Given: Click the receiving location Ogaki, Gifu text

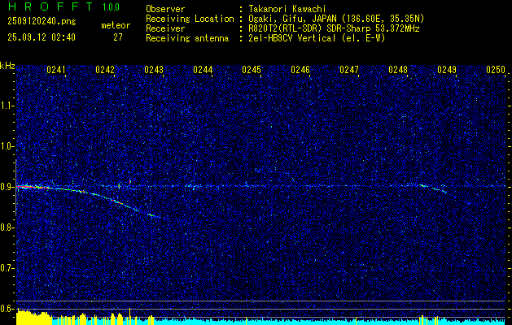Looking at the screenshot, I should coord(336,19).
